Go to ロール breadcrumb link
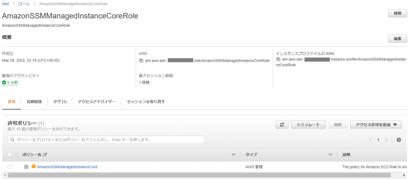411x179 pixels. 24,4
